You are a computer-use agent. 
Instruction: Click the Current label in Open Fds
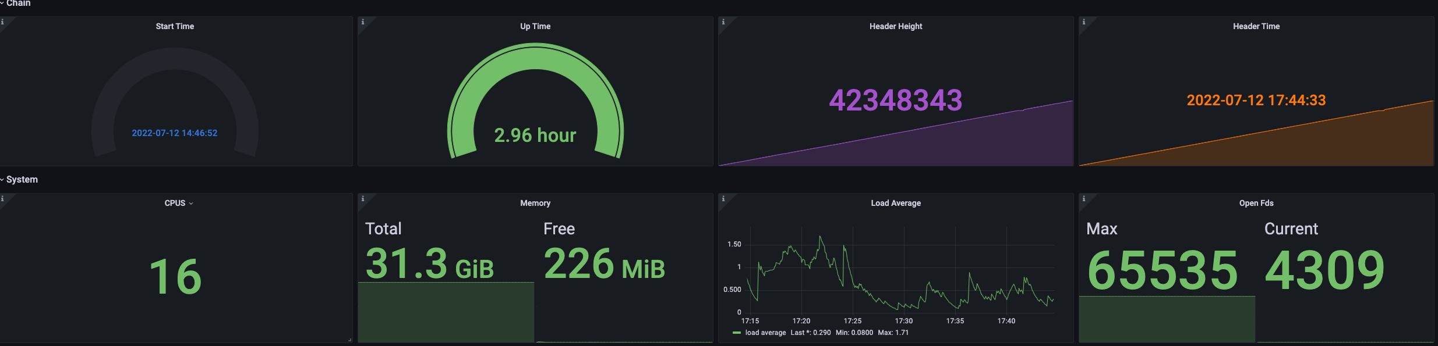tap(1291, 229)
